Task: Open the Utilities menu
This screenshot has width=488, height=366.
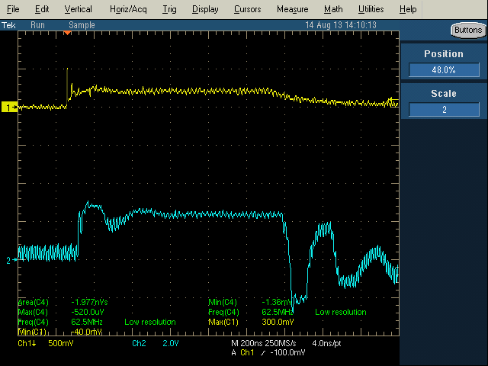Action: [x=371, y=9]
